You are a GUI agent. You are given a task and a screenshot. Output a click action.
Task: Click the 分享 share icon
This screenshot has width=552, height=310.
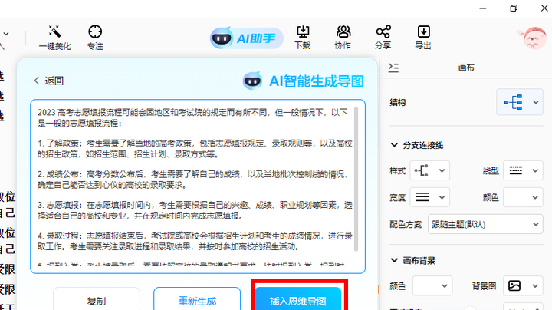tap(383, 31)
